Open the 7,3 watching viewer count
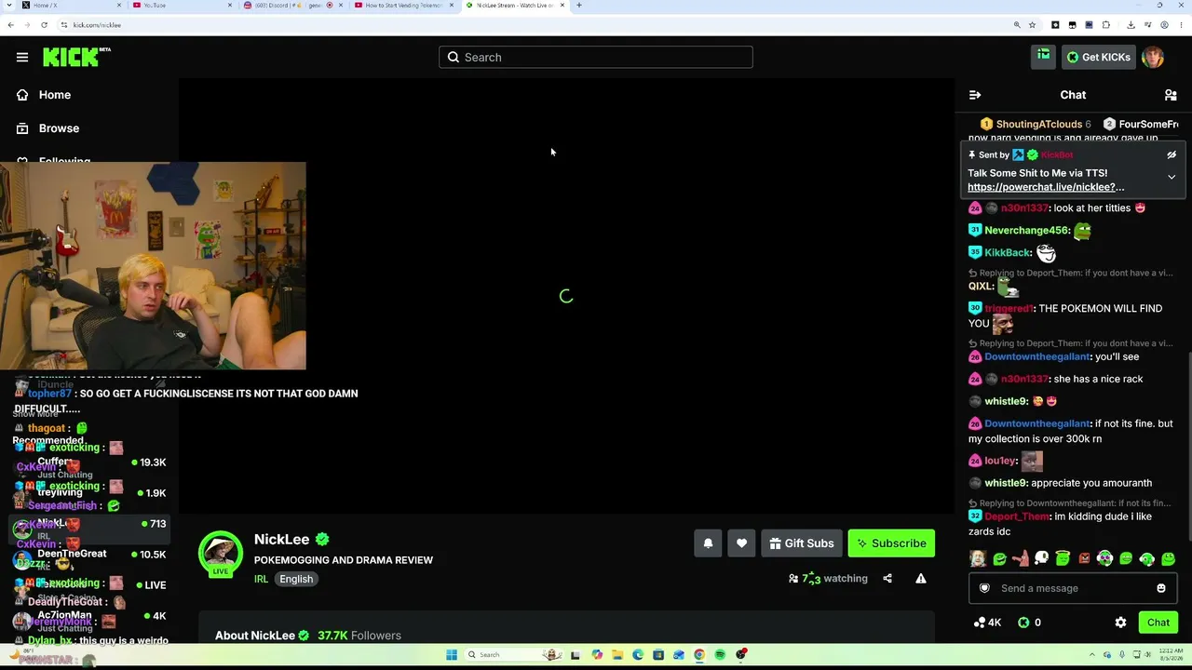 click(x=828, y=579)
